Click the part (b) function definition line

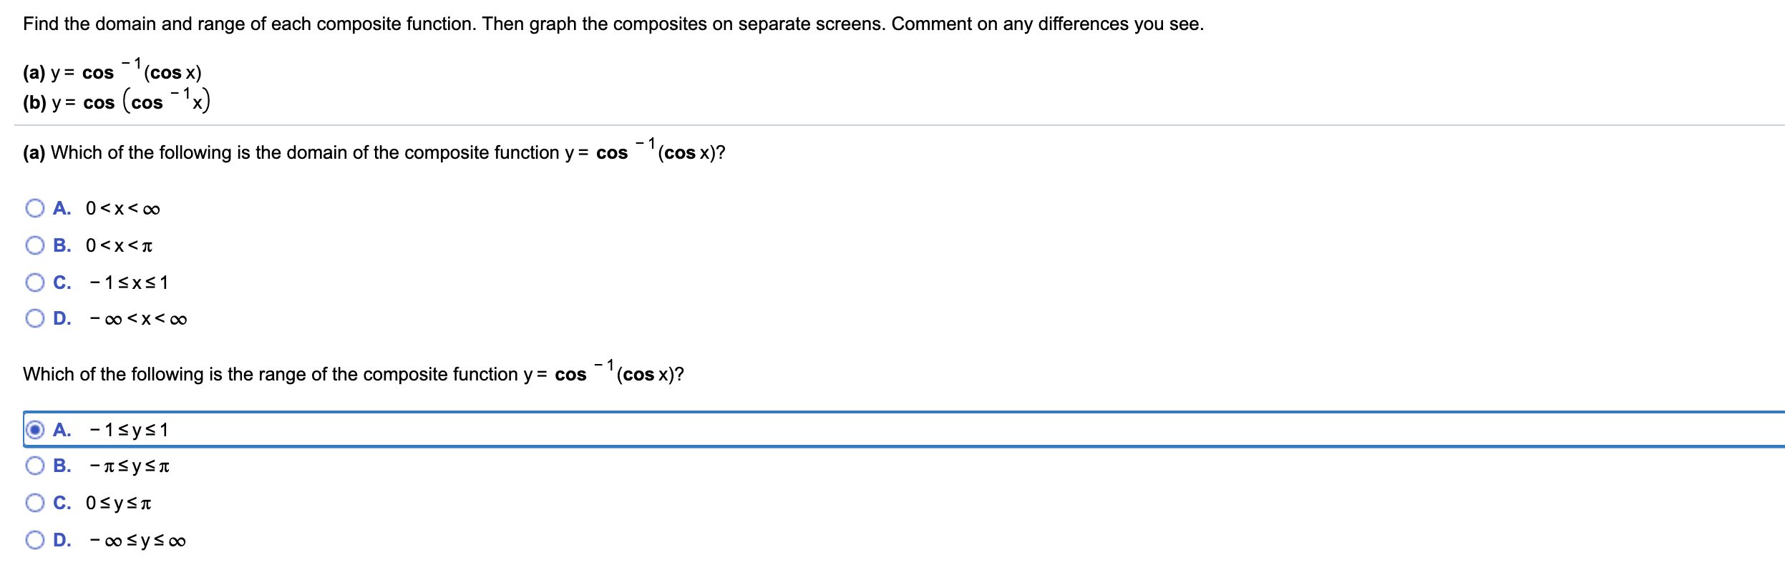click(x=116, y=102)
